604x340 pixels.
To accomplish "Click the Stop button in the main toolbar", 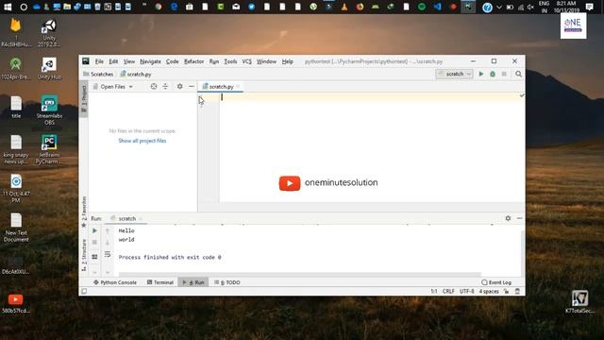I will [504, 74].
